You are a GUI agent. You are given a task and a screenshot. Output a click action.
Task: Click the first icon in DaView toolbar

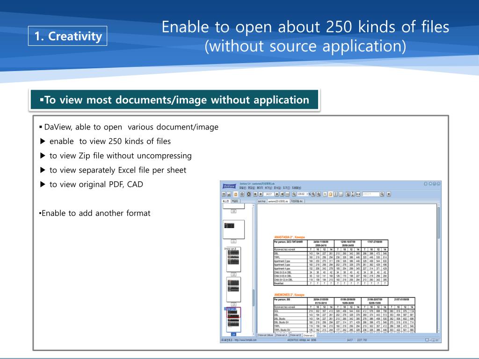coord(224,194)
